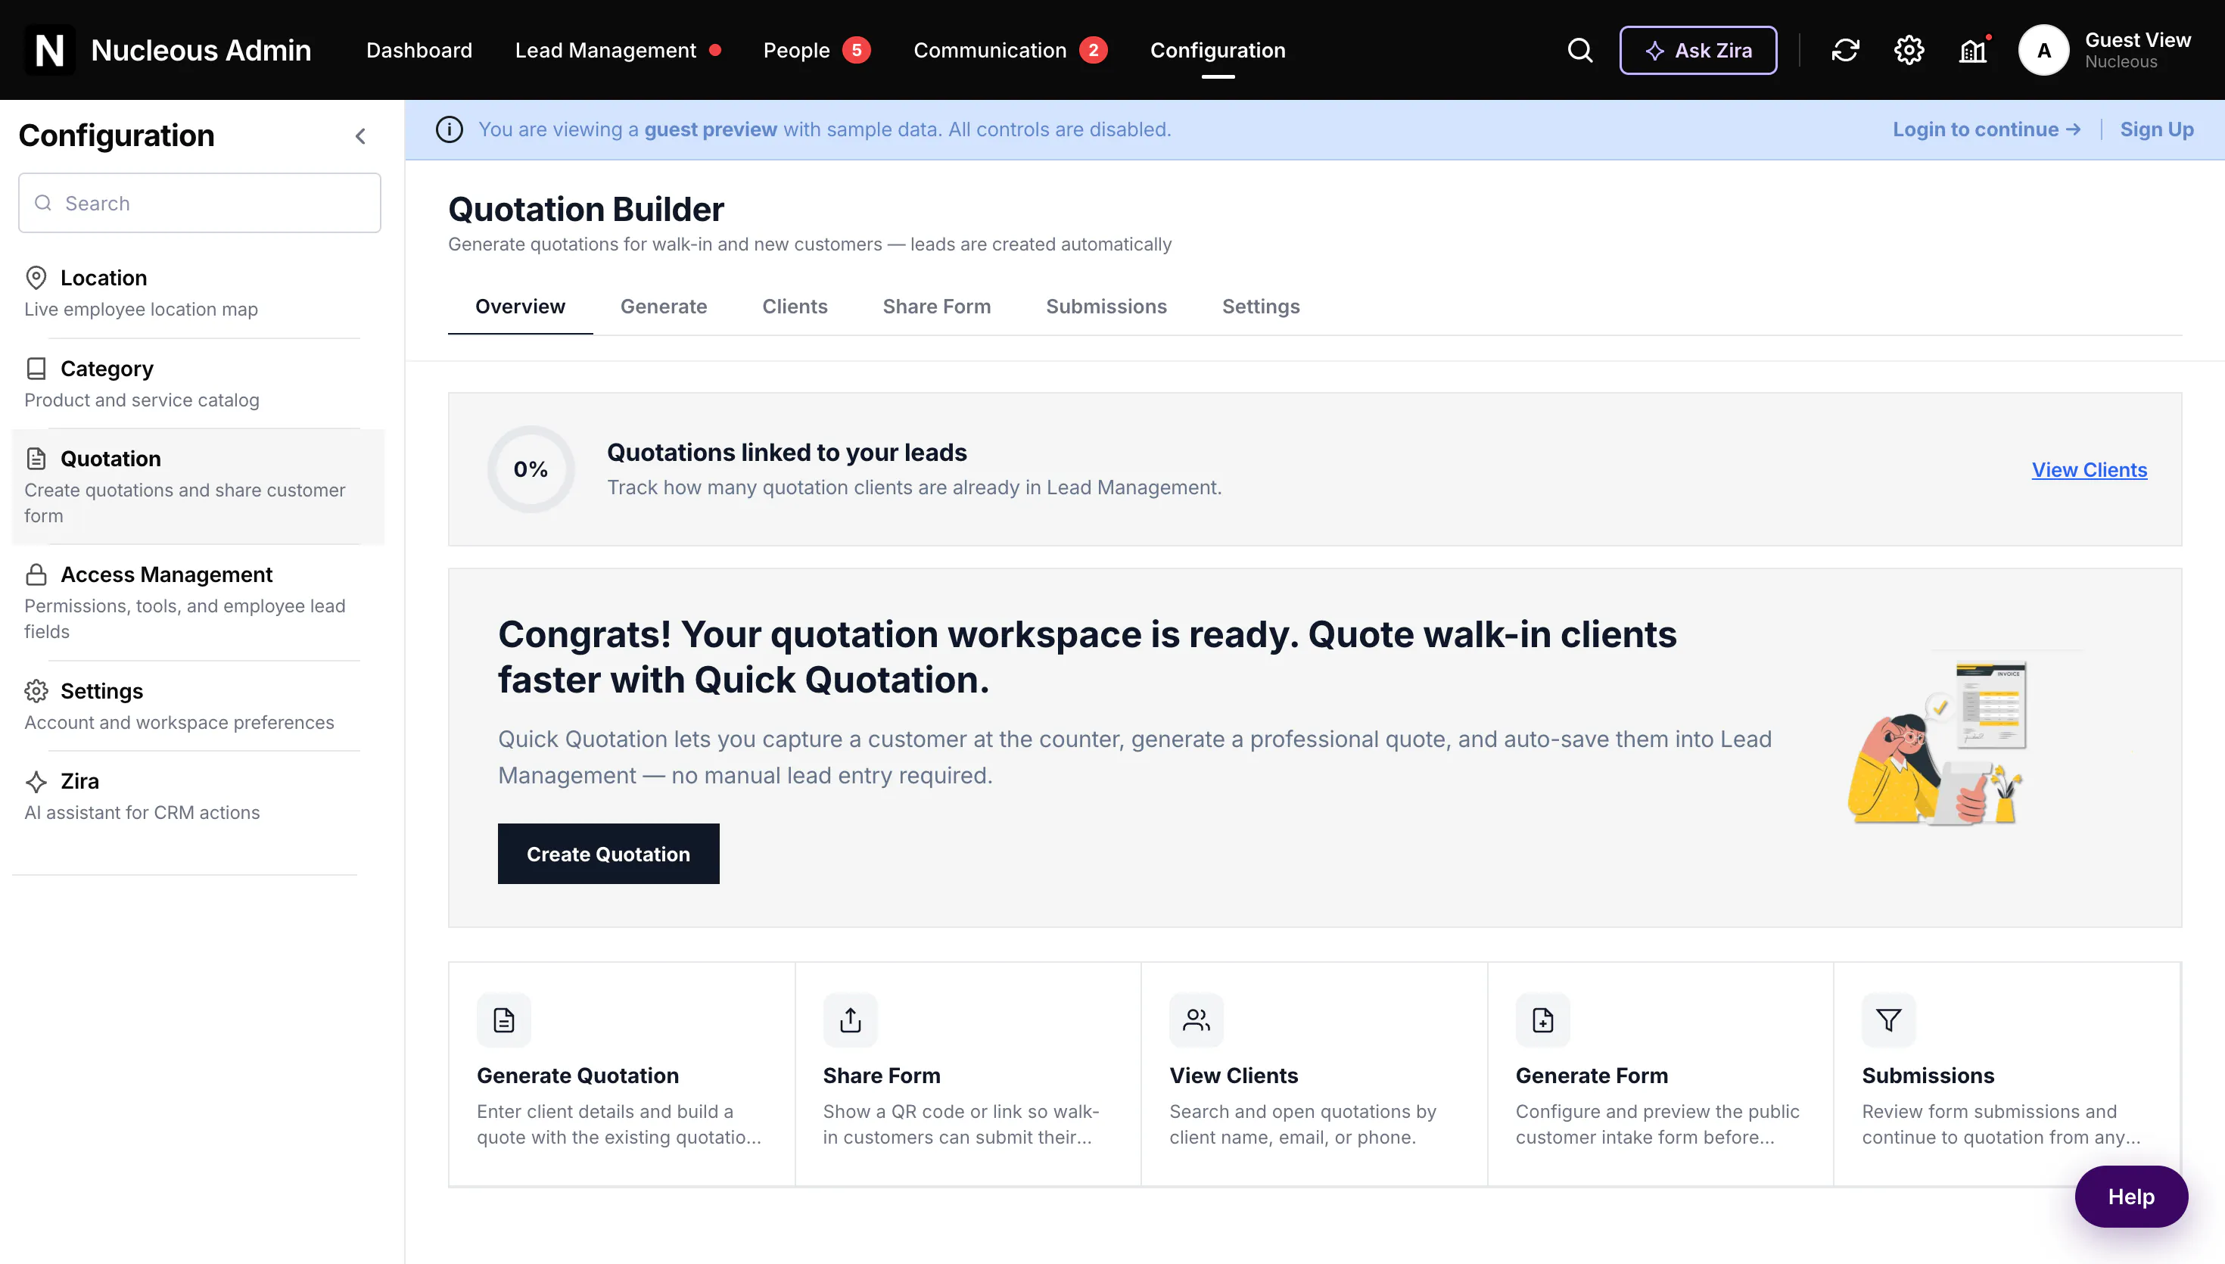
Task: Open Dashboard in top navigation
Action: [419, 51]
